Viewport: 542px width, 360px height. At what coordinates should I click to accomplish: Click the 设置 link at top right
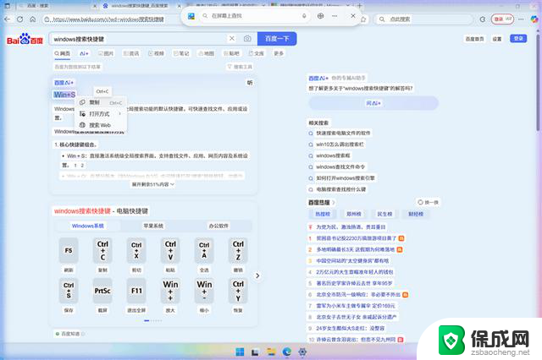497,39
